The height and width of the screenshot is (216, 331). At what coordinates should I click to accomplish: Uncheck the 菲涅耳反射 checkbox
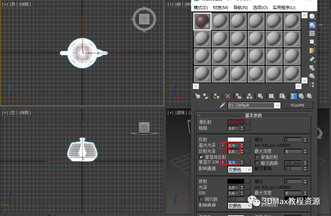pyautogui.click(x=201, y=157)
